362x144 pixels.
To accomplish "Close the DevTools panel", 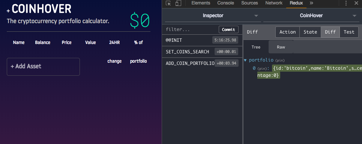I will [x=356, y=3].
